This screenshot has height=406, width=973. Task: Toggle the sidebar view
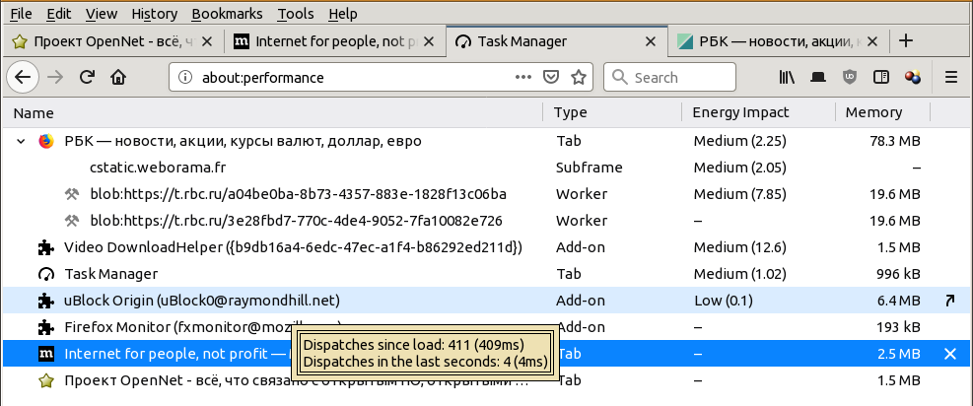click(x=881, y=77)
